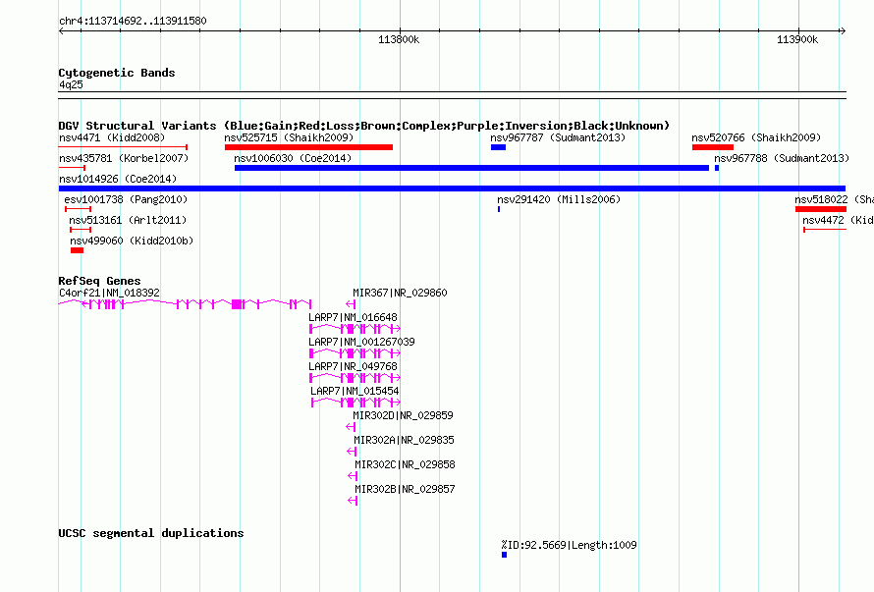Click the MIR302D NR_029859 arrow glyph
Image resolution: width=874 pixels, height=592 pixels.
pos(351,427)
